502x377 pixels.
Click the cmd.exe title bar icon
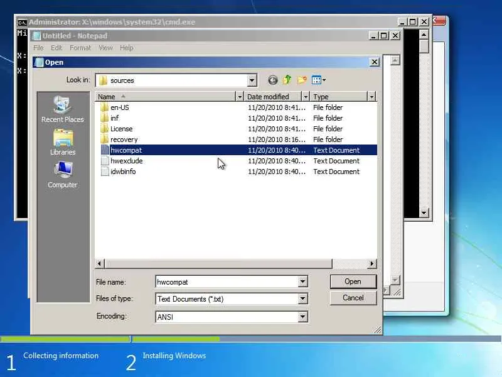[x=22, y=23]
